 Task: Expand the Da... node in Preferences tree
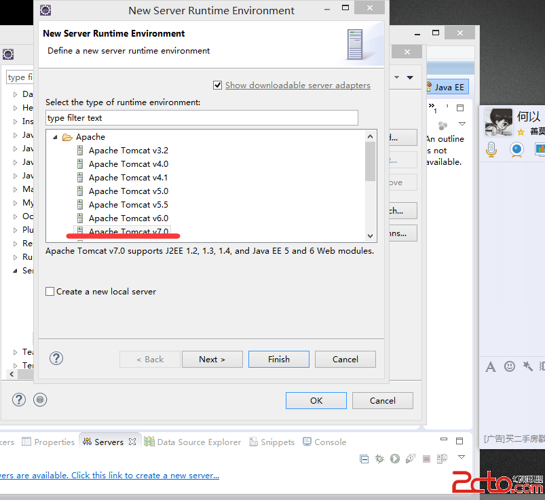pyautogui.click(x=15, y=94)
